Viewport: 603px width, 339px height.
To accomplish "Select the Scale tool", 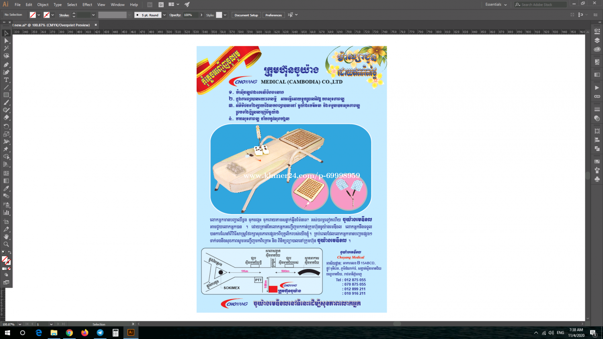I will pos(6,134).
